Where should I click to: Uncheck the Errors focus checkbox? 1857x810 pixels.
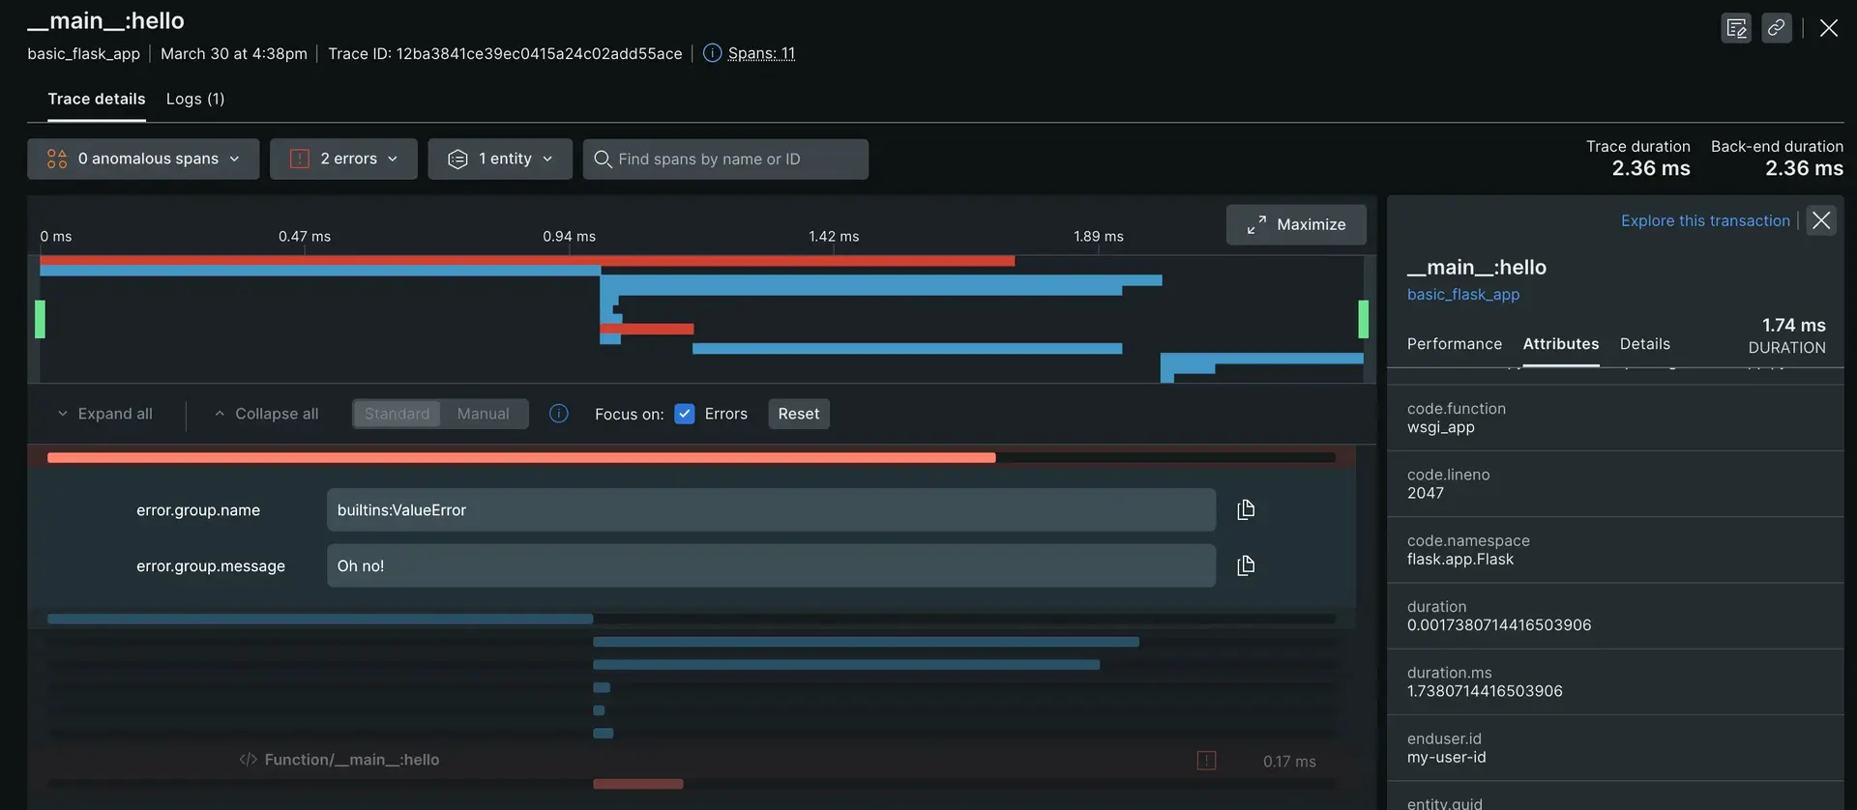pos(685,414)
